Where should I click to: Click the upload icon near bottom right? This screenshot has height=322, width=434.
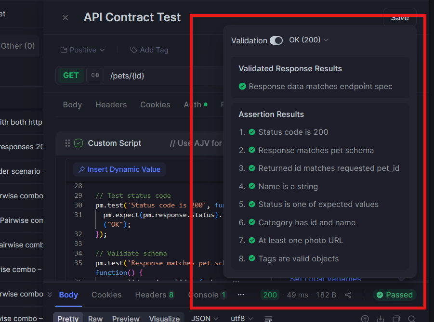365,318
